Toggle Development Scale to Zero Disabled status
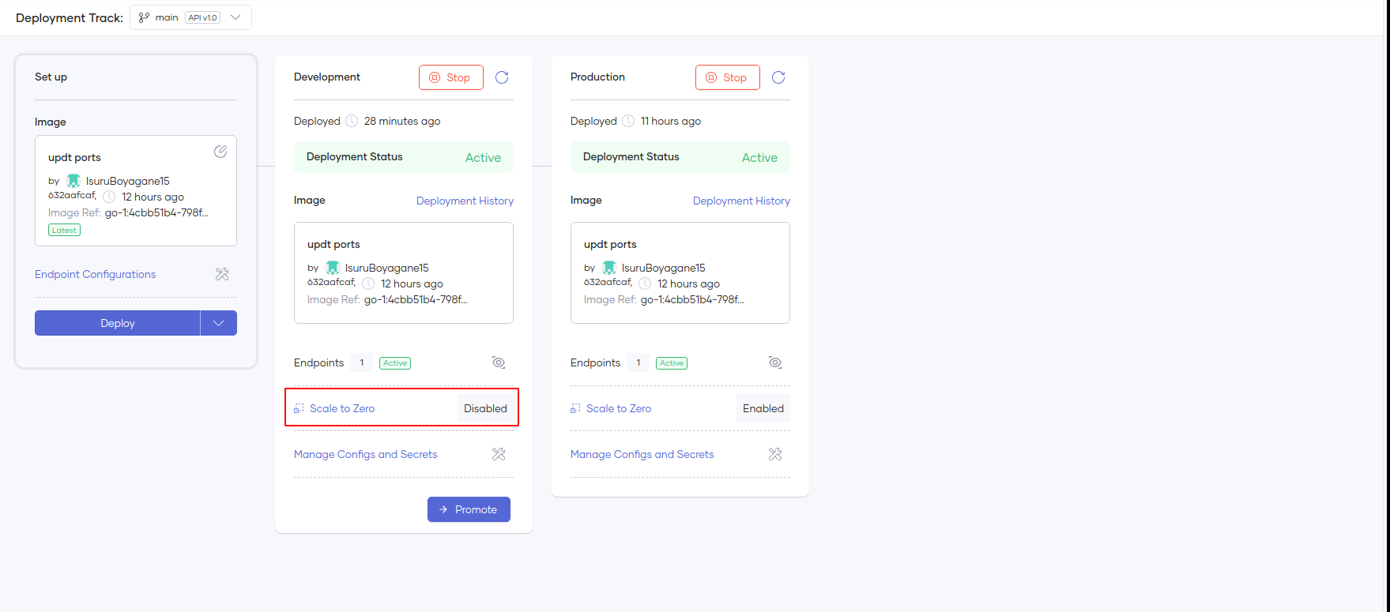 [485, 408]
